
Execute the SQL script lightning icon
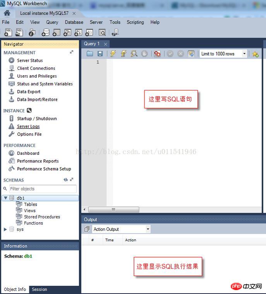pyautogui.click(x=113, y=54)
